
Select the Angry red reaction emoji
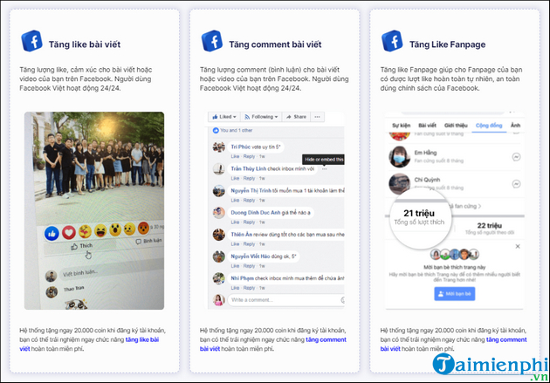pos(143,228)
